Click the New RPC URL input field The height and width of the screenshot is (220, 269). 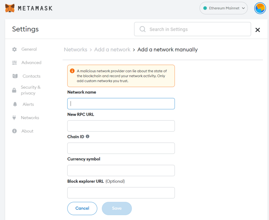[x=121, y=126]
